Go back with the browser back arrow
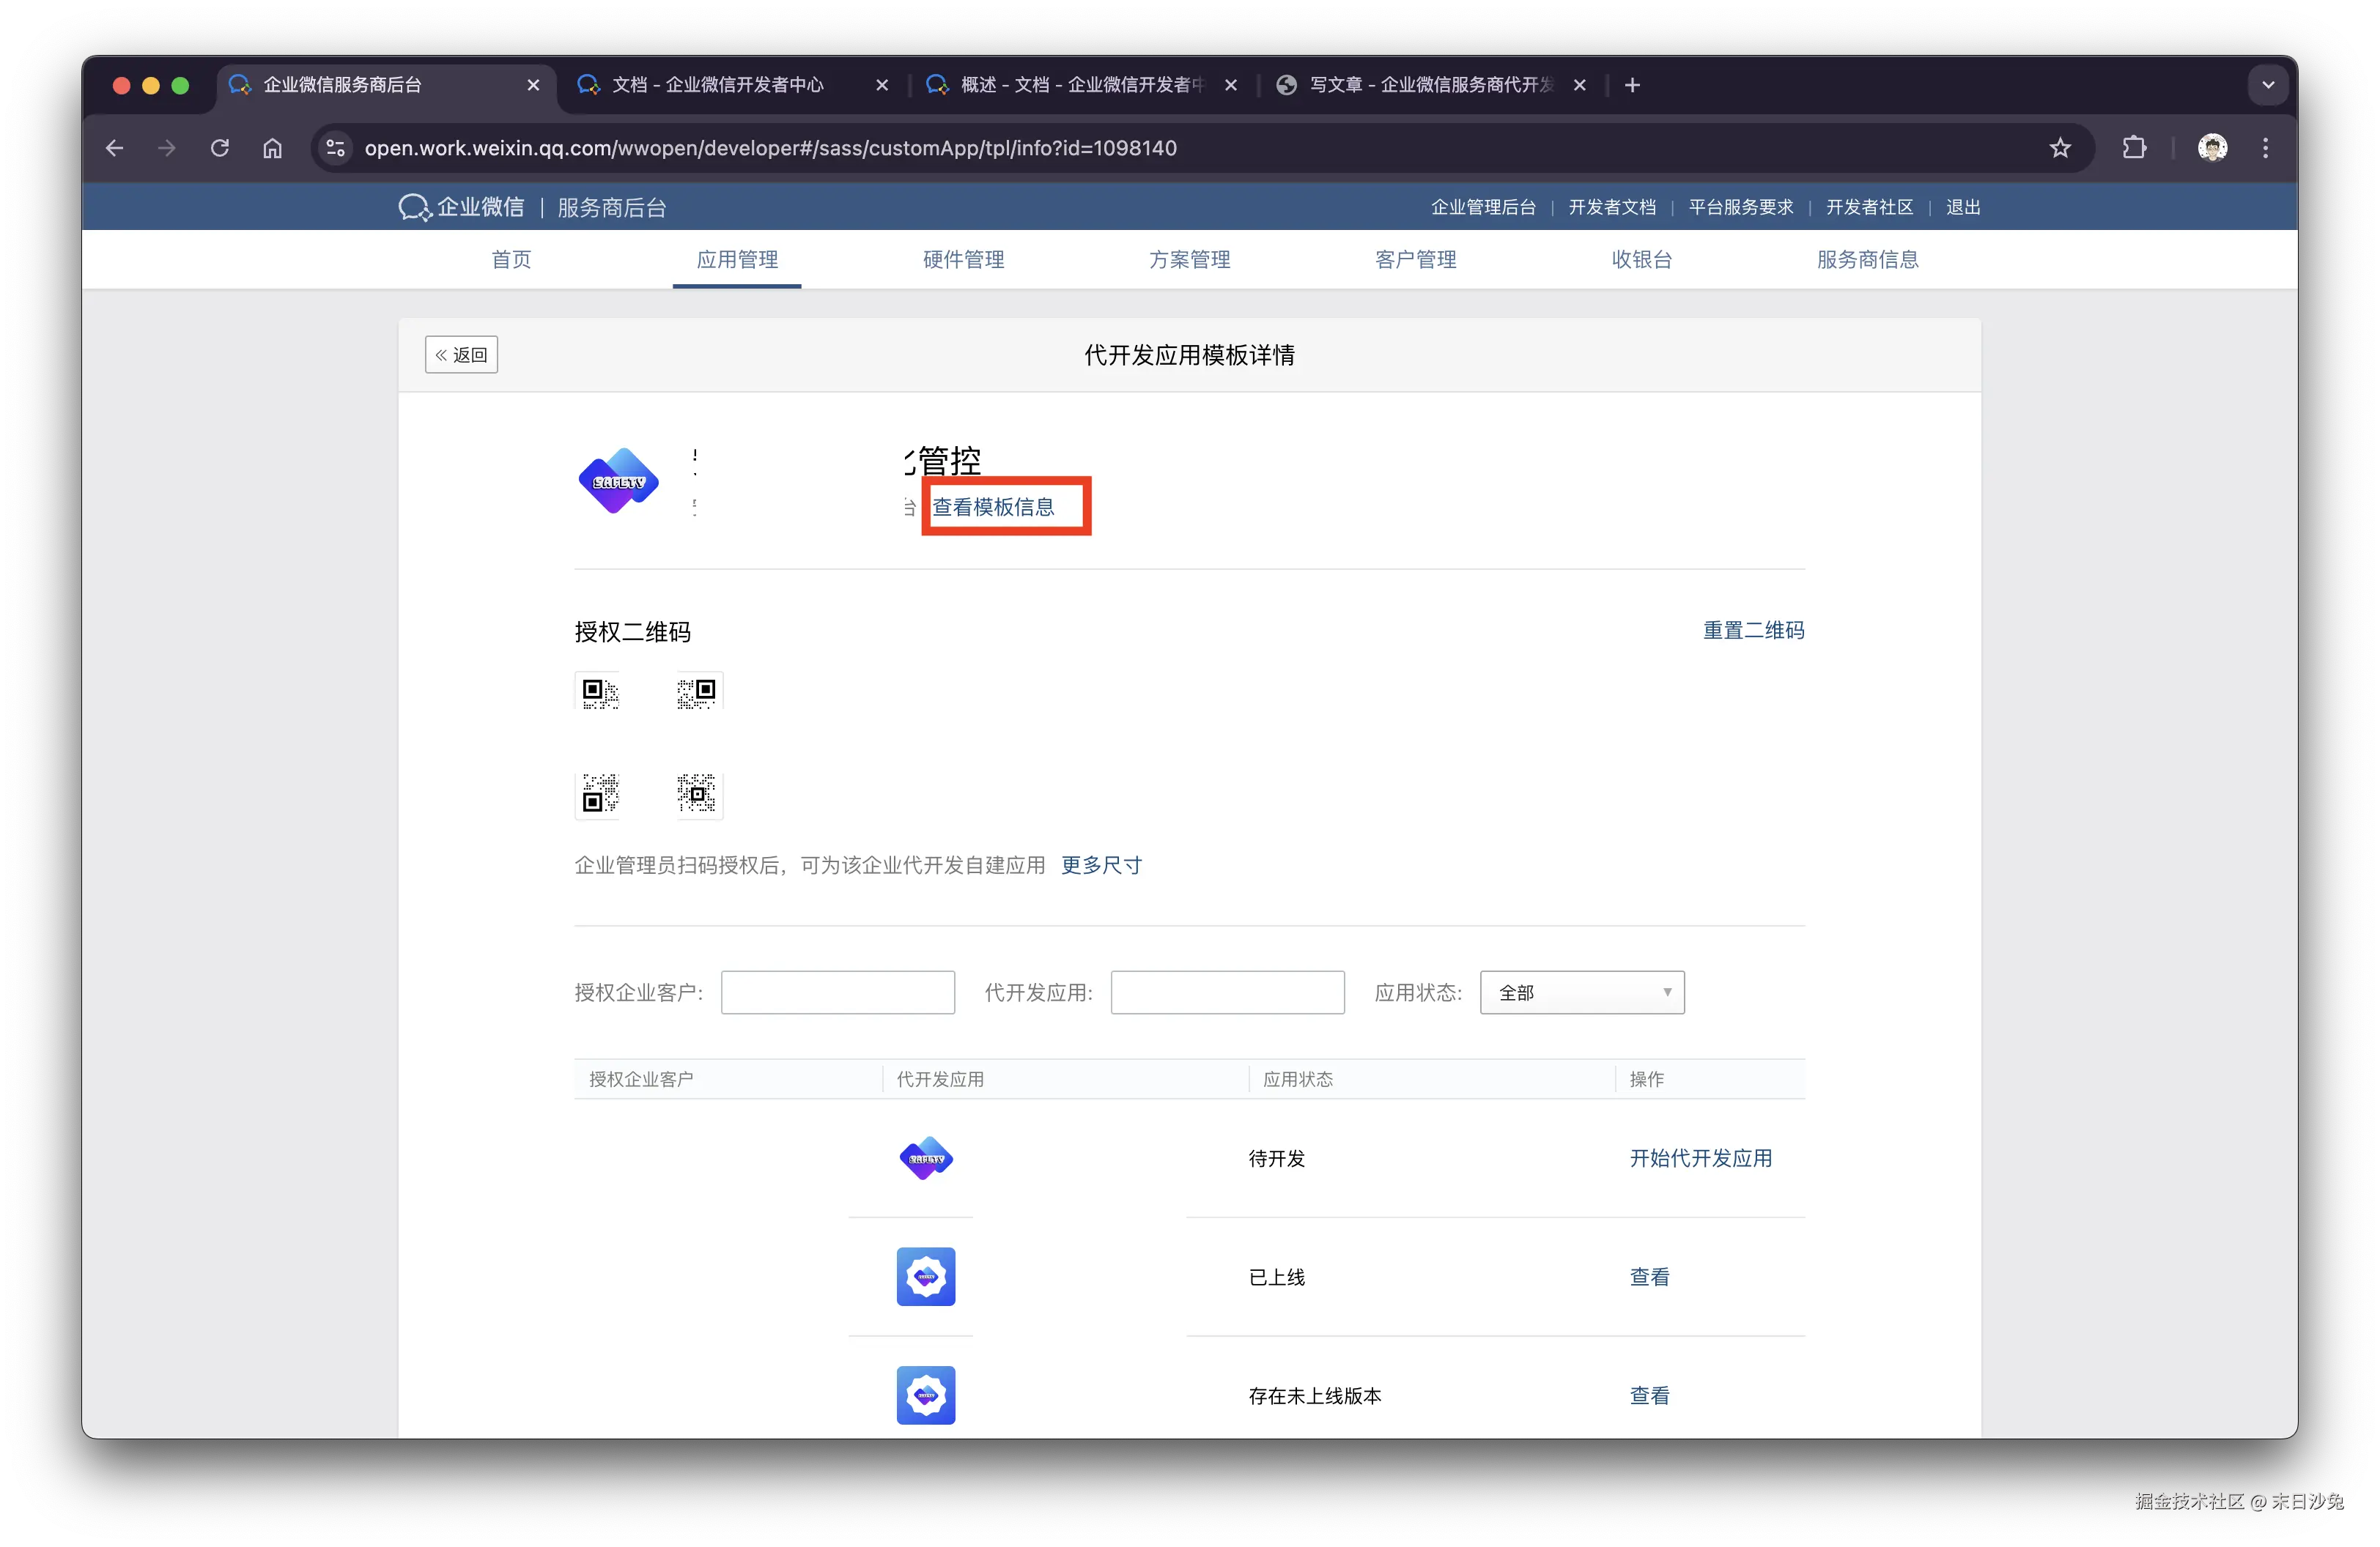The width and height of the screenshot is (2380, 1547). tap(115, 148)
